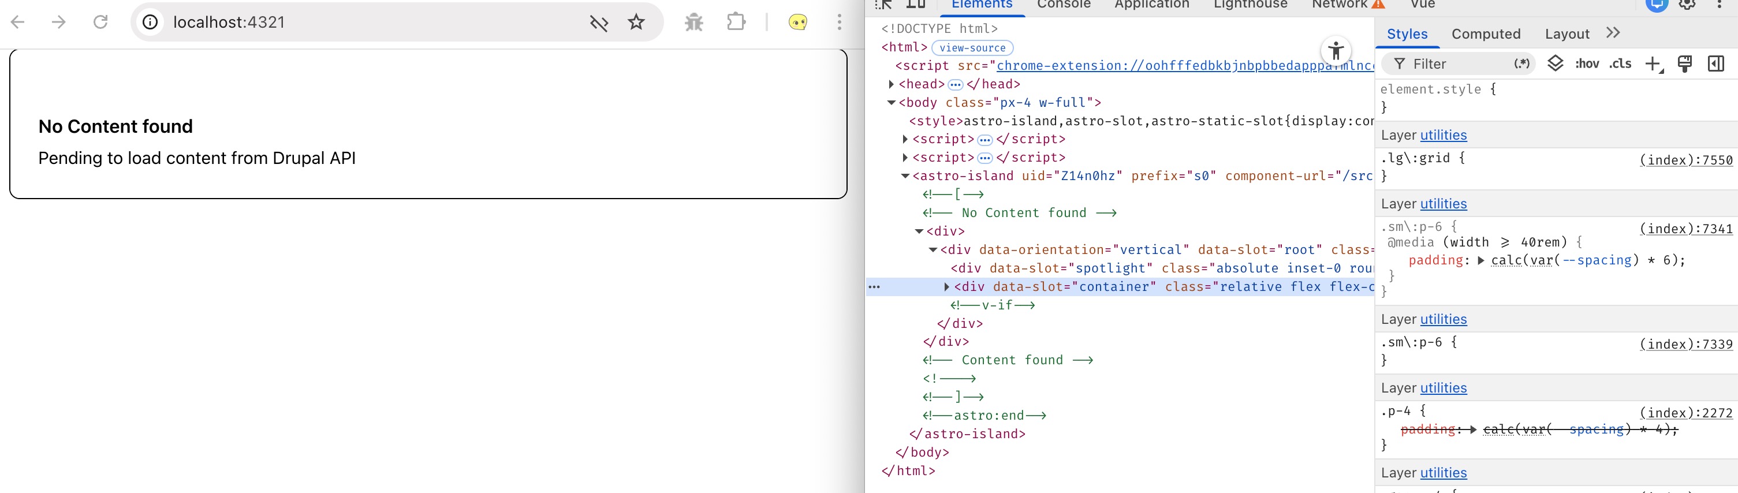Open row actions dots beside container div
This screenshot has width=1738, height=493.
click(x=874, y=287)
